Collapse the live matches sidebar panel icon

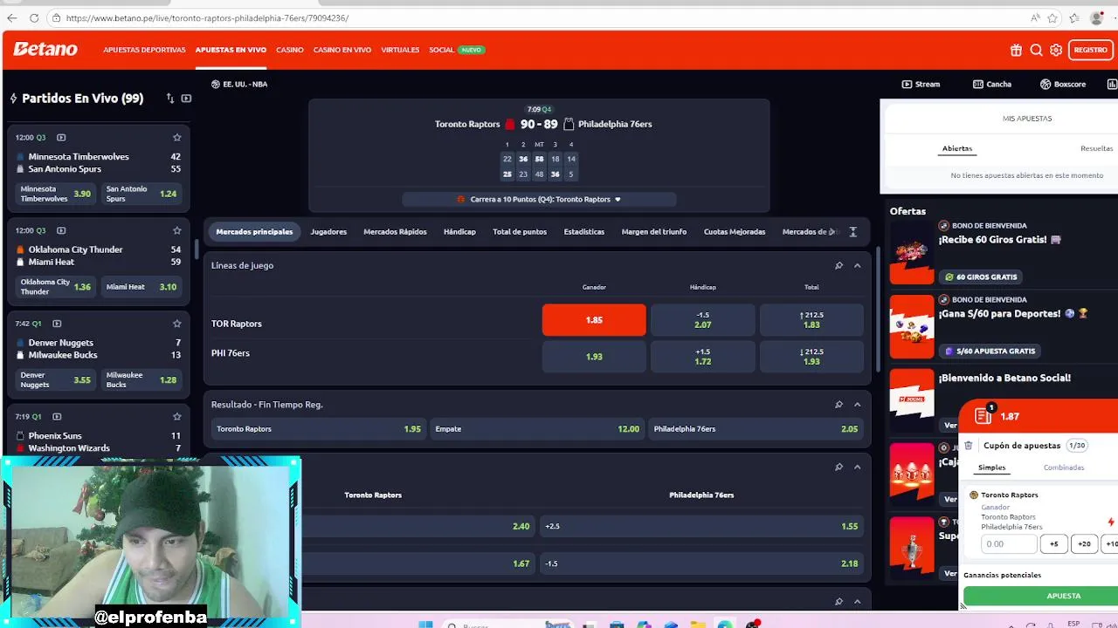pos(186,99)
